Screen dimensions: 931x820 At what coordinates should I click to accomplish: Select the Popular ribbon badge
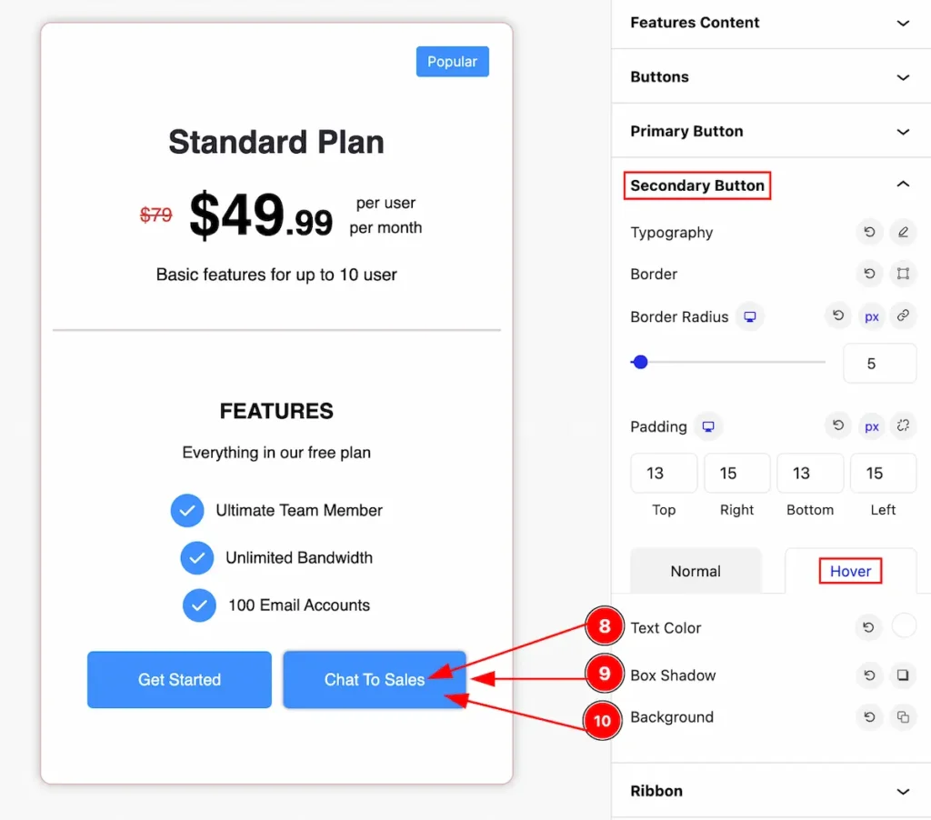coord(453,61)
